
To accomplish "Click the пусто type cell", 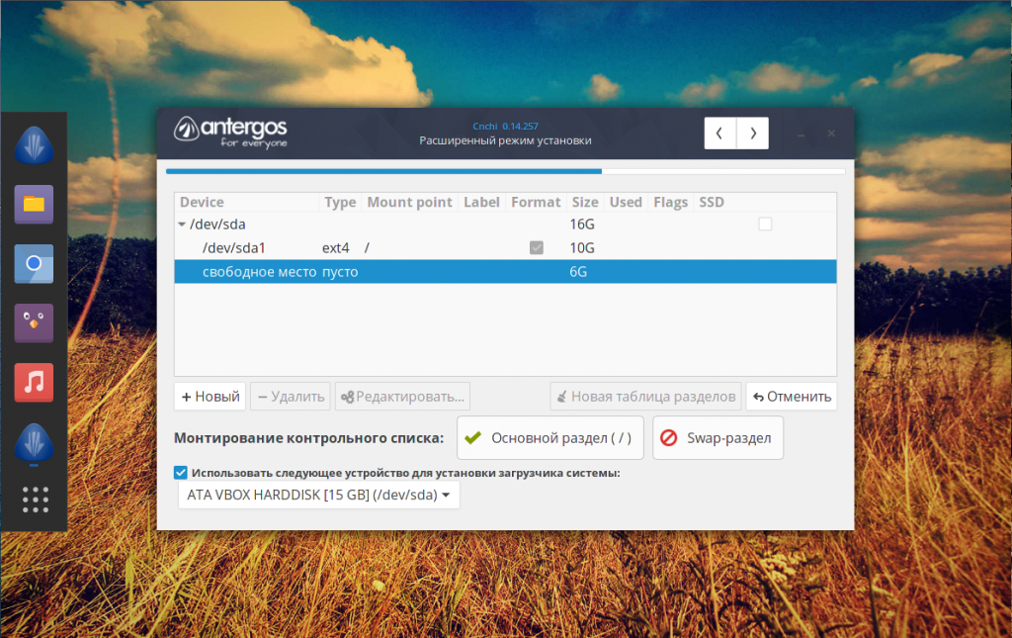I will tap(340, 272).
